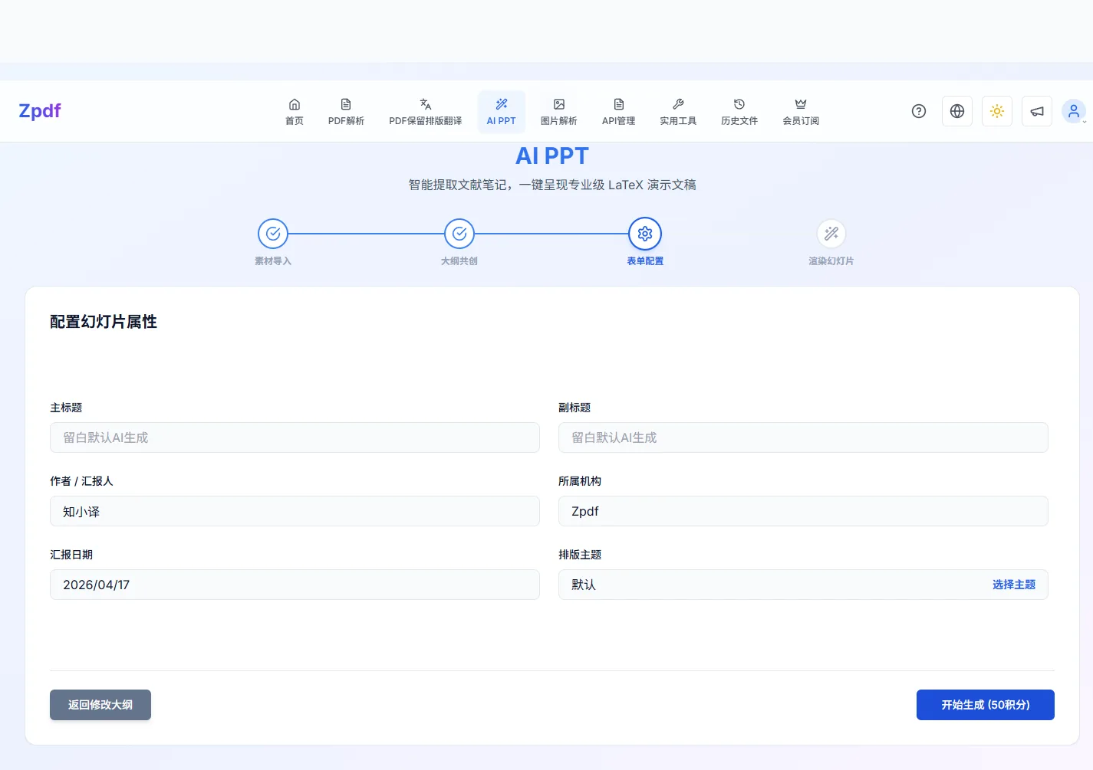Open 图片解析 image parsing
This screenshot has width=1093, height=770.
pyautogui.click(x=558, y=111)
